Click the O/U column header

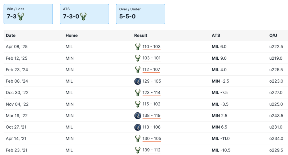tap(273, 35)
